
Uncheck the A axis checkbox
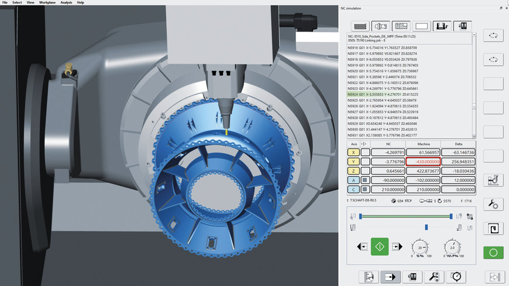coord(365,180)
